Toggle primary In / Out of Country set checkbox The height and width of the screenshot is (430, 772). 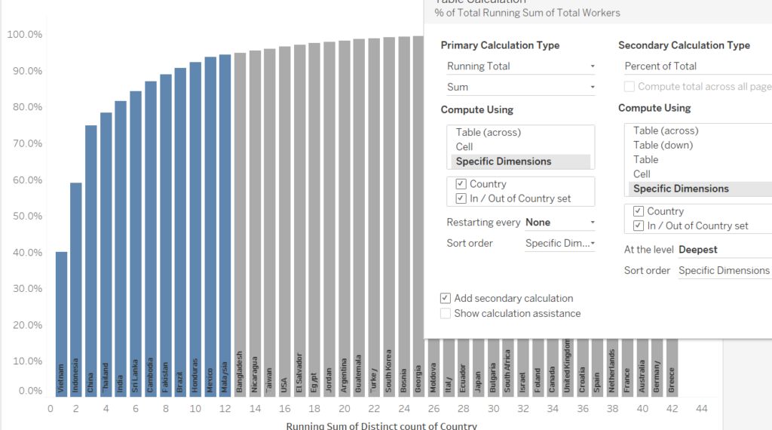coord(461,198)
